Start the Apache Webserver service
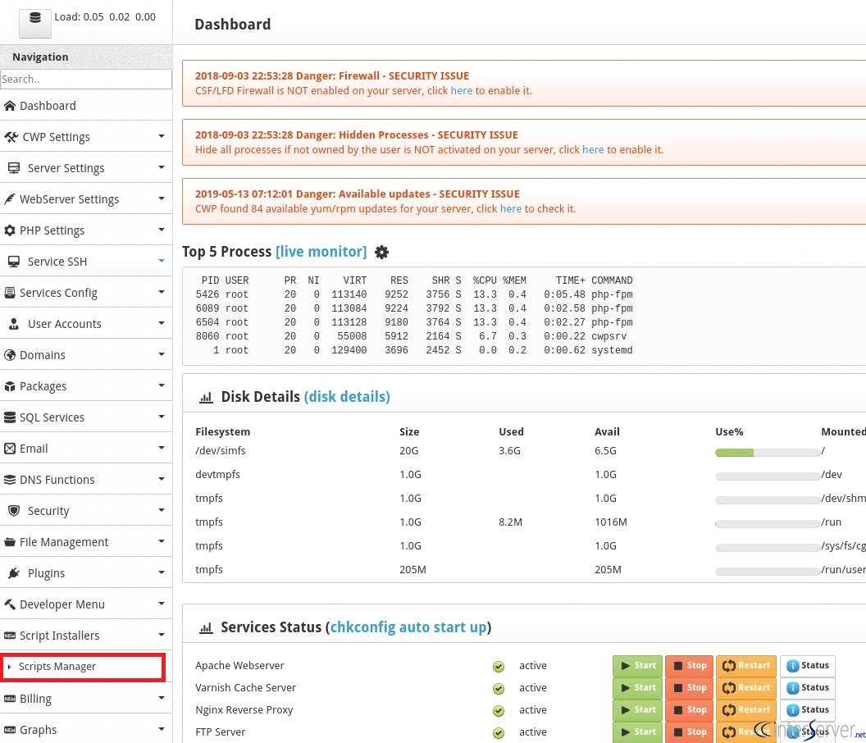The height and width of the screenshot is (743, 866). (638, 666)
